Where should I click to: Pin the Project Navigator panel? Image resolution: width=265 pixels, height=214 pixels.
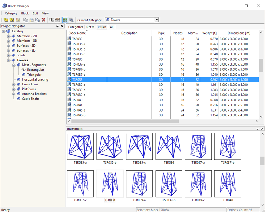point(58,26)
